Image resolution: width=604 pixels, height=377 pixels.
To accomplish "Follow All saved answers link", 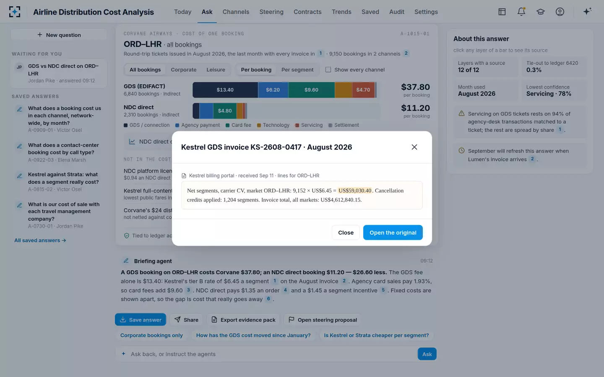I will click(40, 240).
